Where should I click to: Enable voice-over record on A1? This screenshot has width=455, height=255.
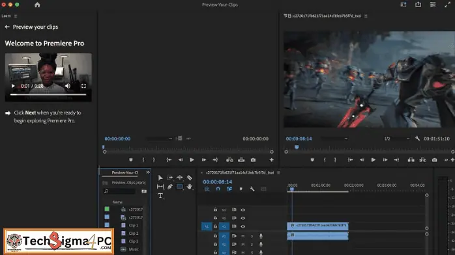261,236
